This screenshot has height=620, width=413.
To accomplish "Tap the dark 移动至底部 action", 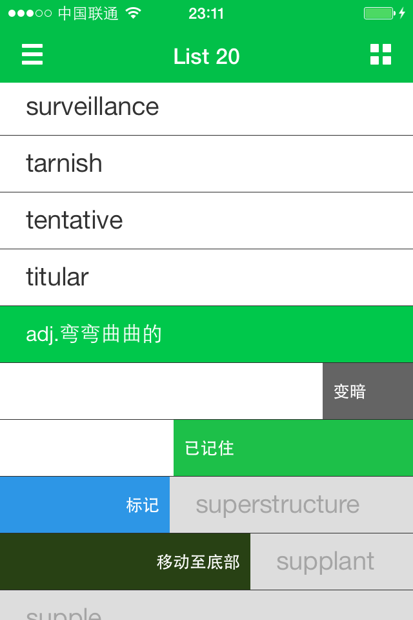I will (198, 562).
